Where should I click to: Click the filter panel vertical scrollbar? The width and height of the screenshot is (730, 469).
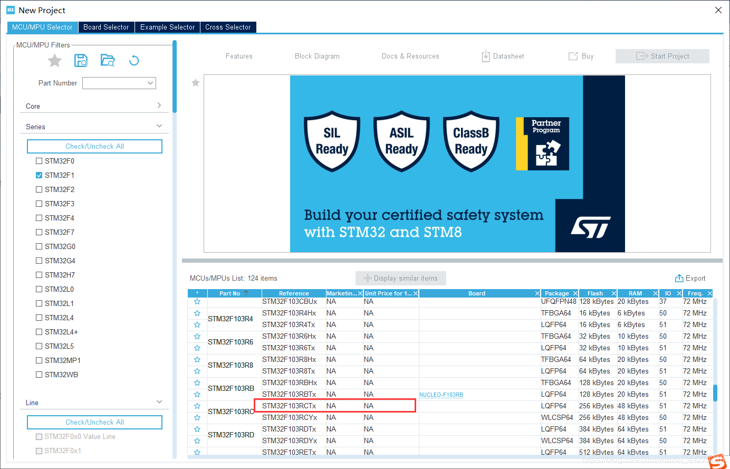point(174,76)
